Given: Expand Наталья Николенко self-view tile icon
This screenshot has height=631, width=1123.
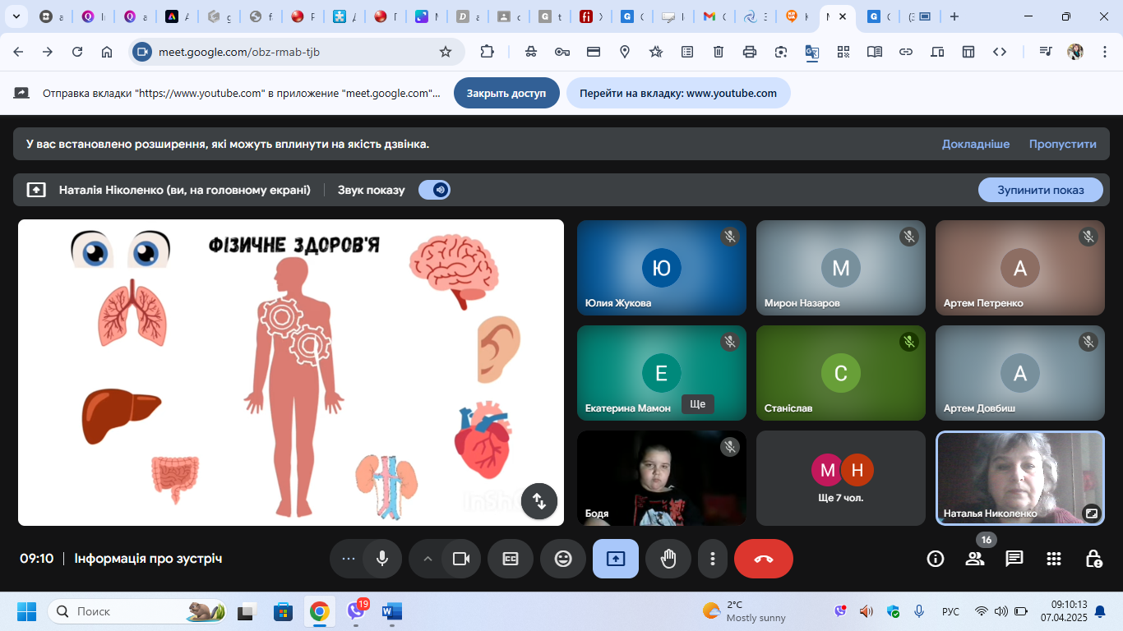Looking at the screenshot, I should coord(1091,513).
